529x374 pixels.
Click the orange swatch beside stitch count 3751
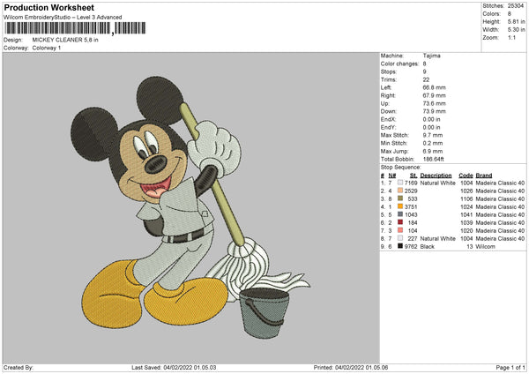[x=400, y=206]
